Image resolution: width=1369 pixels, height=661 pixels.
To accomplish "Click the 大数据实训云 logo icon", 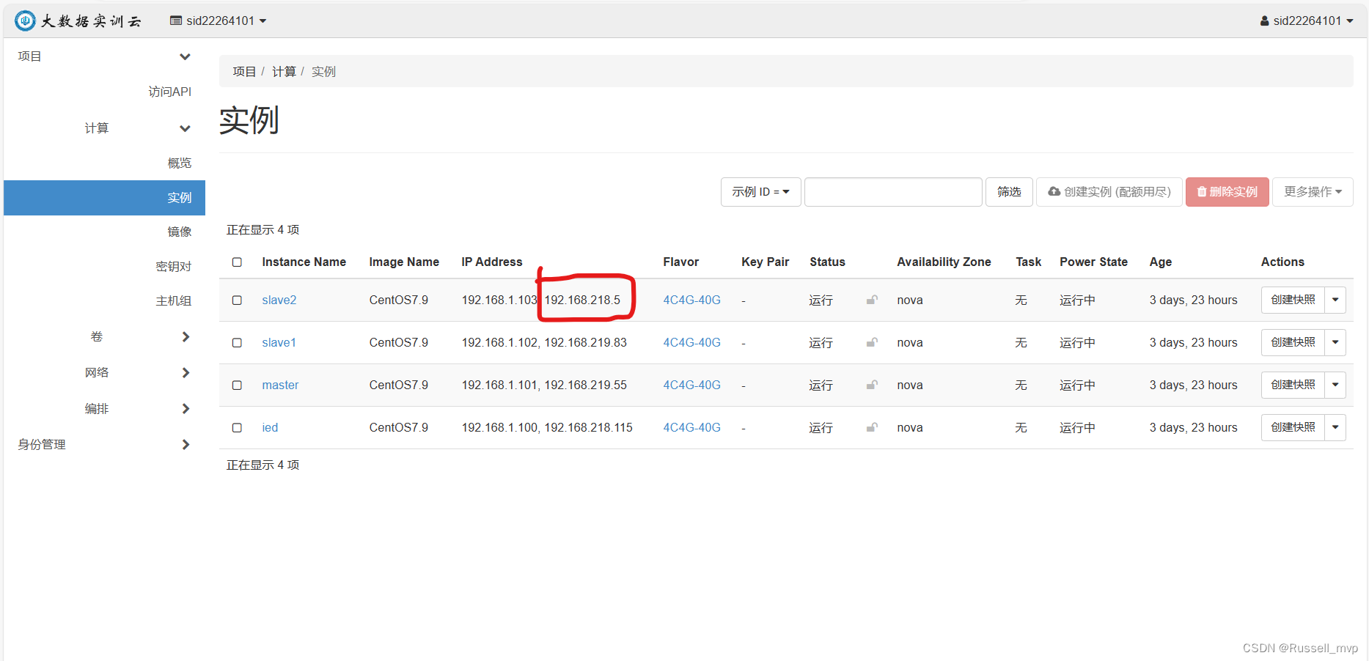I will click(25, 21).
